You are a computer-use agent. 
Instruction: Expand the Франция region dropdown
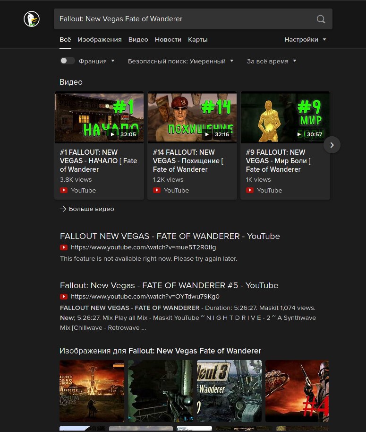(x=96, y=61)
